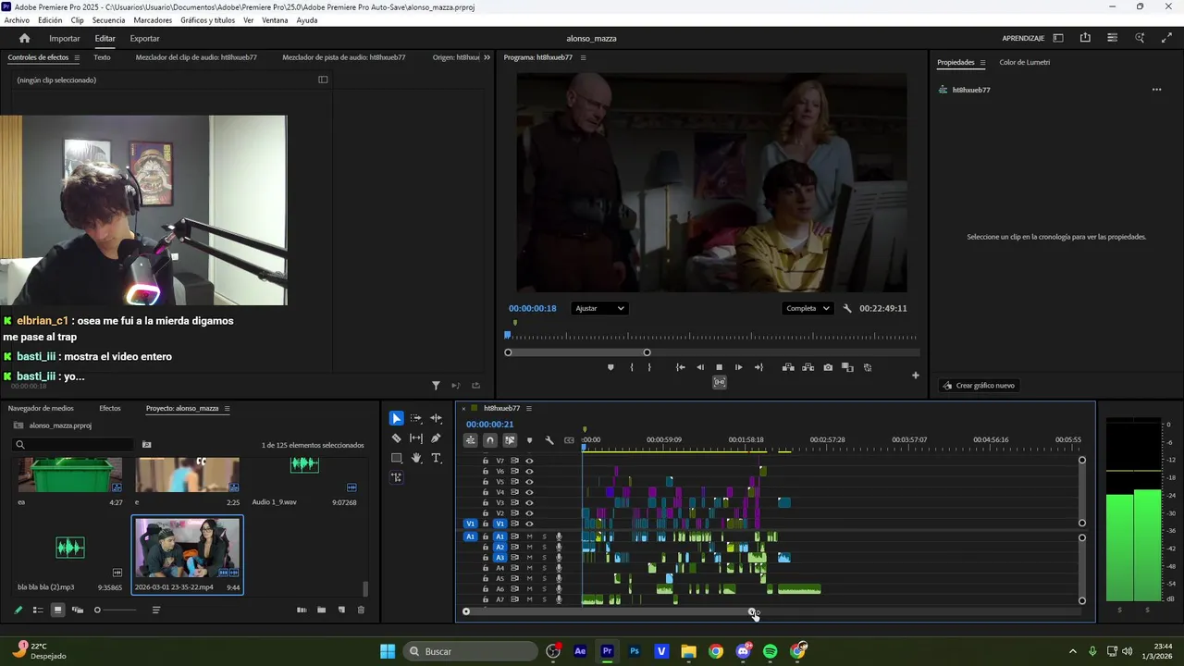Select the Selection arrow tool
This screenshot has height=666, width=1184.
[397, 418]
